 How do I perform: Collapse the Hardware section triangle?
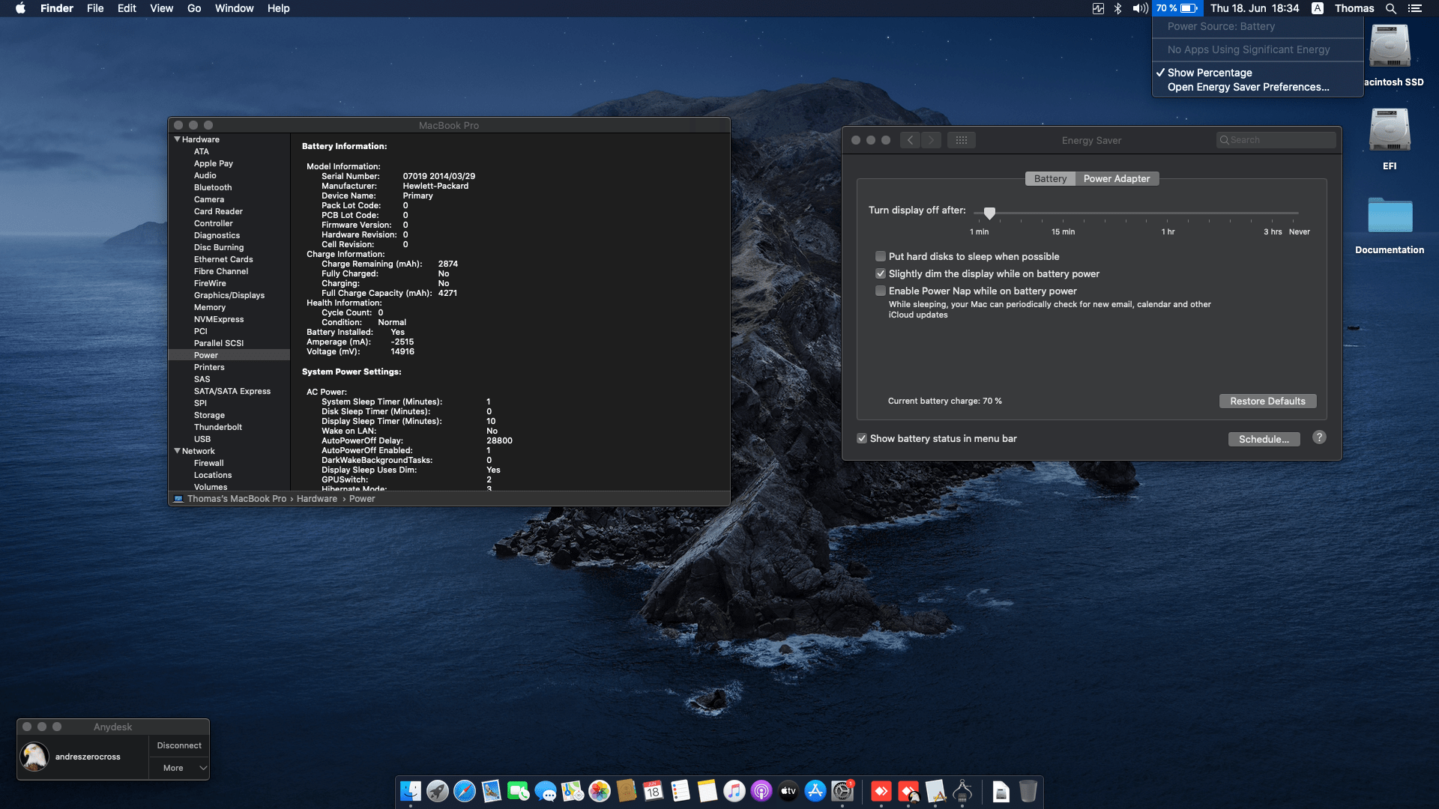pos(178,139)
